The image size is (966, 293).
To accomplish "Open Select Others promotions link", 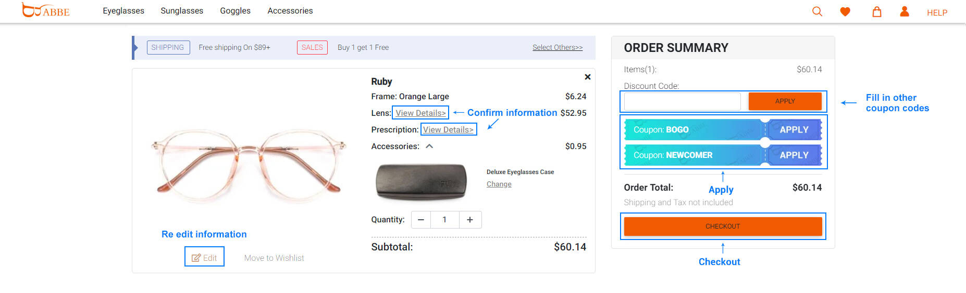I will (558, 47).
